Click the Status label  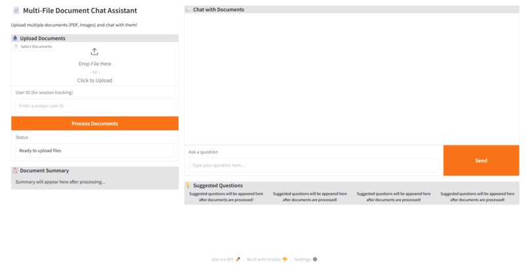click(22, 137)
